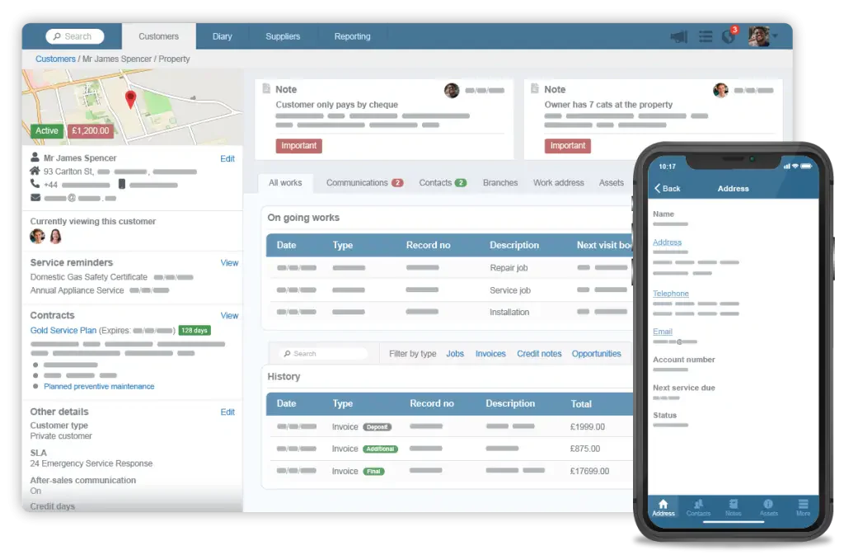Filter history by Invoices
Viewport: 844px width, 560px height.
point(490,354)
